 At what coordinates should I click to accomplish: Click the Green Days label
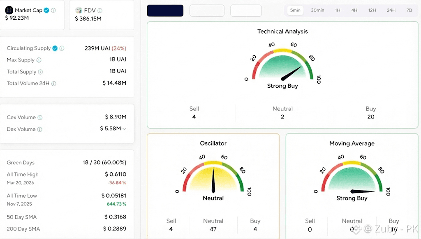tap(21, 162)
